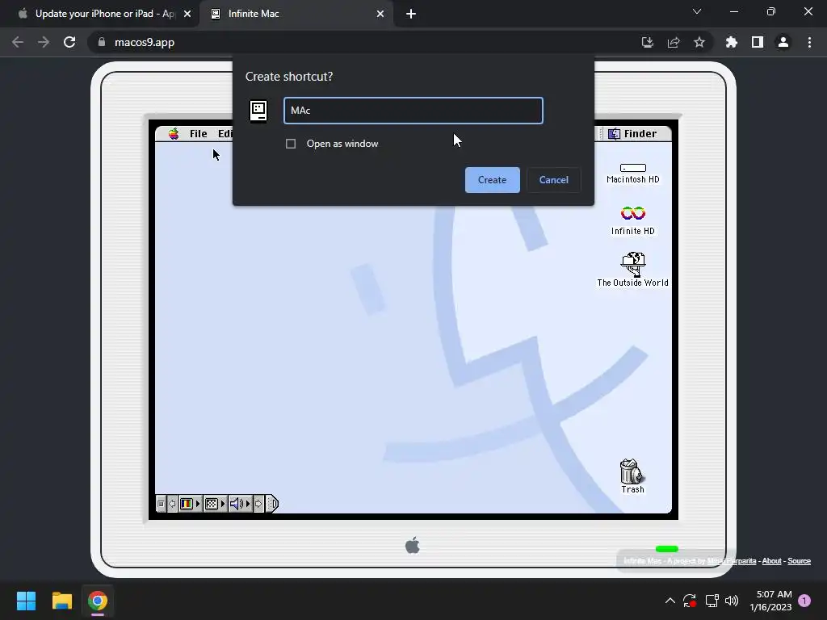Open the Source link
The width and height of the screenshot is (827, 620).
pos(799,561)
